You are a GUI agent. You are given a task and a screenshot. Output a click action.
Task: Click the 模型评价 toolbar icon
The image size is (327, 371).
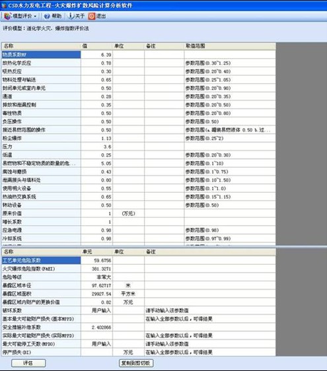click(x=7, y=16)
